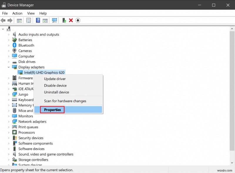Show/hide console tree toolbar icon
This screenshot has height=173, width=235.
point(19,20)
